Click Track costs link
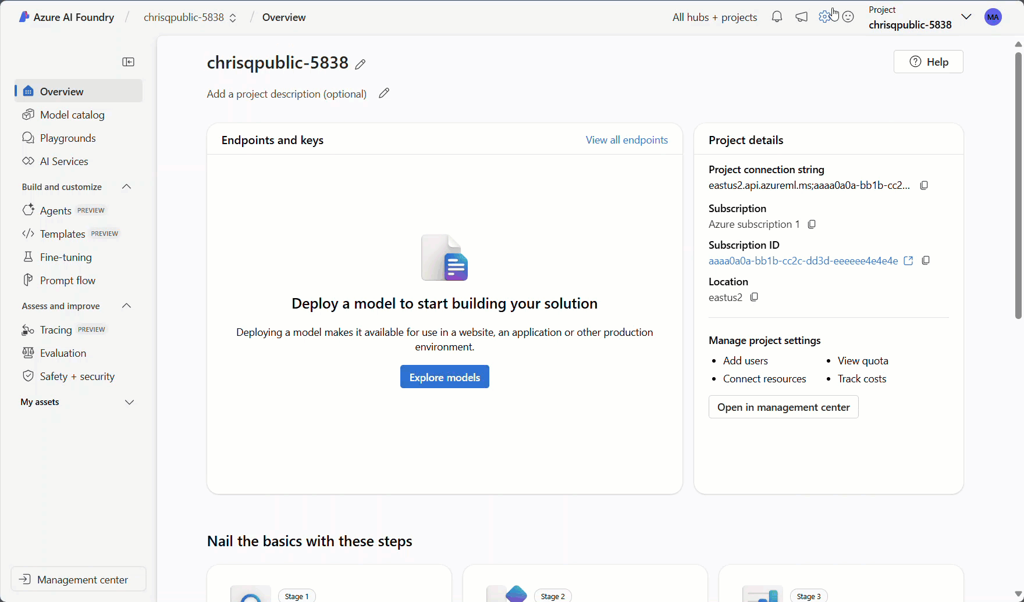 click(862, 379)
